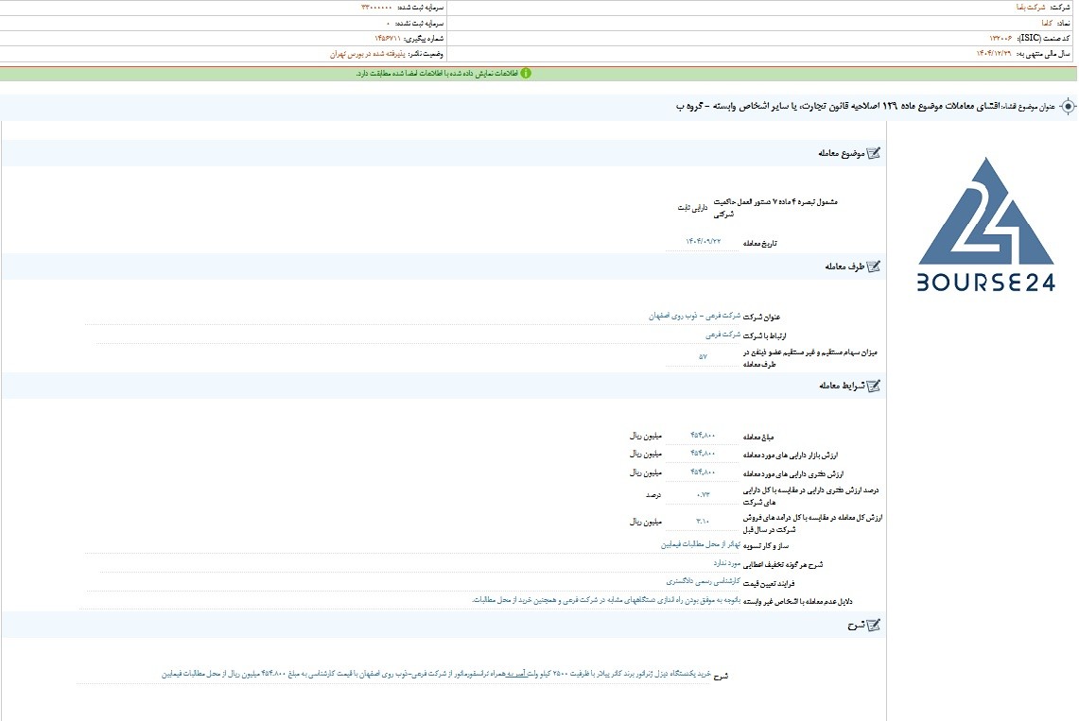Click the fiscal year end date ۱۴۰۴/۱۲/۲۹
This screenshot has height=721, width=1079.
(994, 54)
